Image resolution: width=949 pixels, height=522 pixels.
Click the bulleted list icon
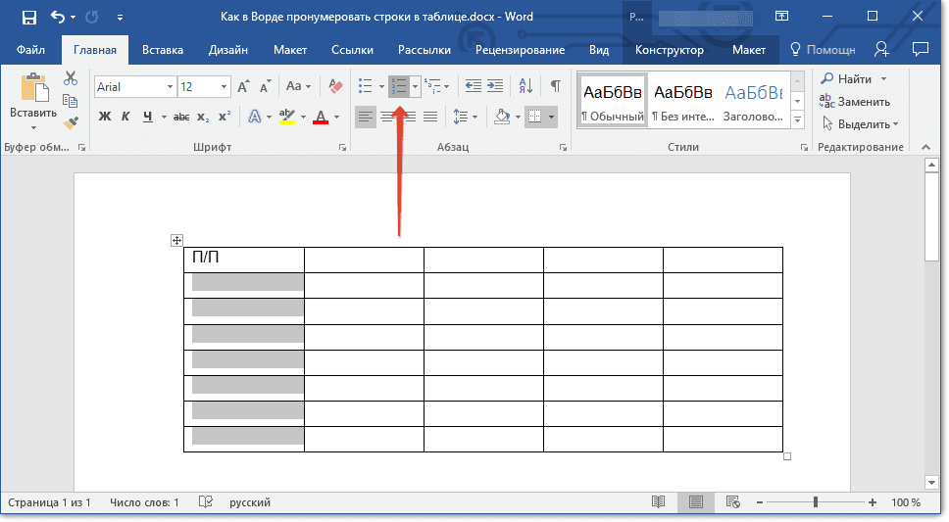[x=366, y=86]
